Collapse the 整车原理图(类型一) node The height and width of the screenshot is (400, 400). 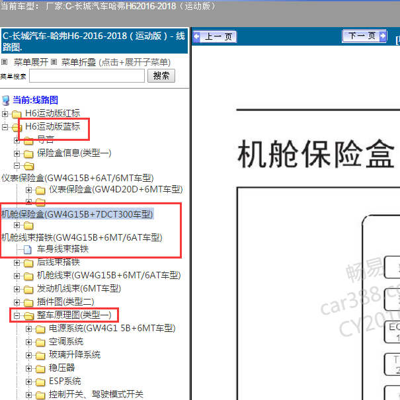pos(17,316)
